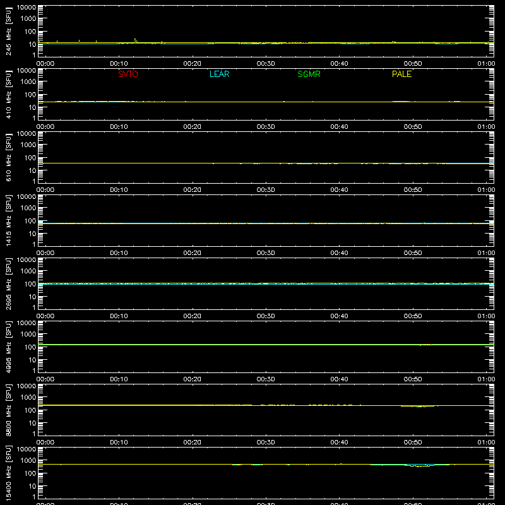Click the green SGMR station legend label
Screen dimensions: 505x505
click(x=309, y=74)
